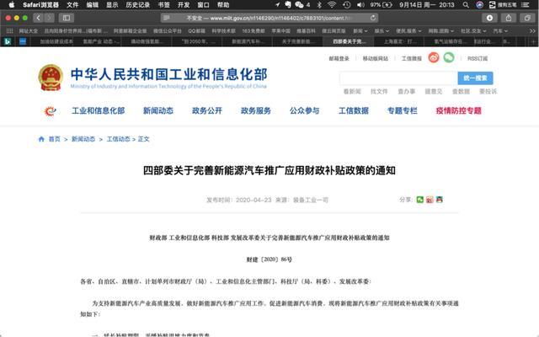Click the 统一搜索 button
539x337 pixels.
pos(475,78)
